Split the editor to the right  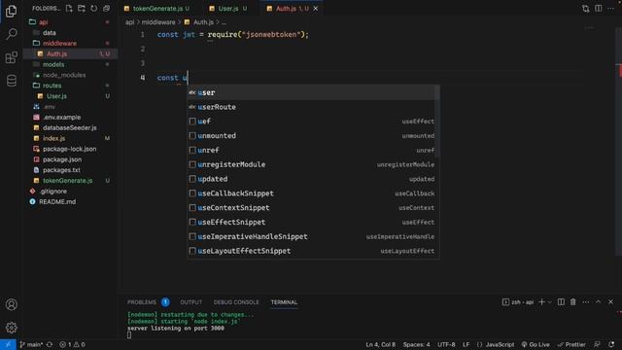[x=599, y=9]
